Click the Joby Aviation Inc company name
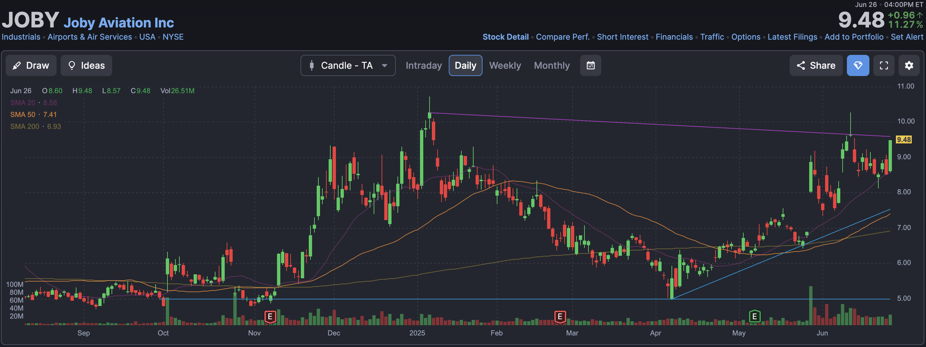926x347 pixels. click(118, 22)
